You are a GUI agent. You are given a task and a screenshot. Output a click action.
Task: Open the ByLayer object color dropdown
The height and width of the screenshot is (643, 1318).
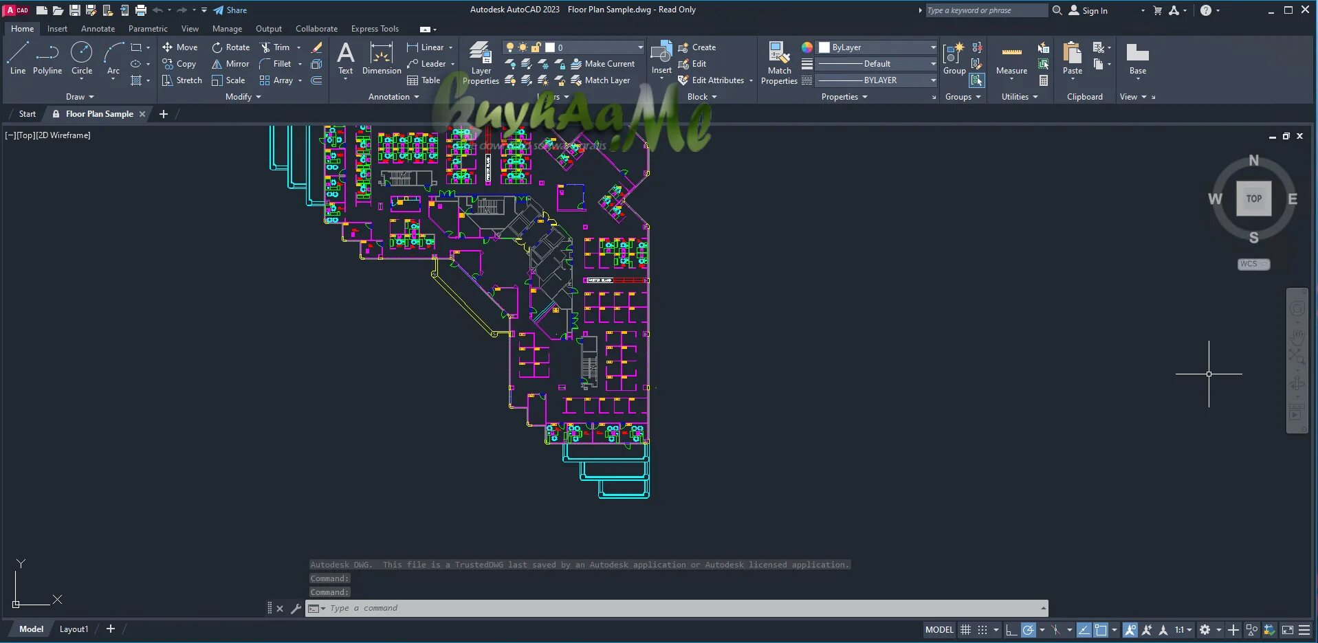tap(877, 47)
